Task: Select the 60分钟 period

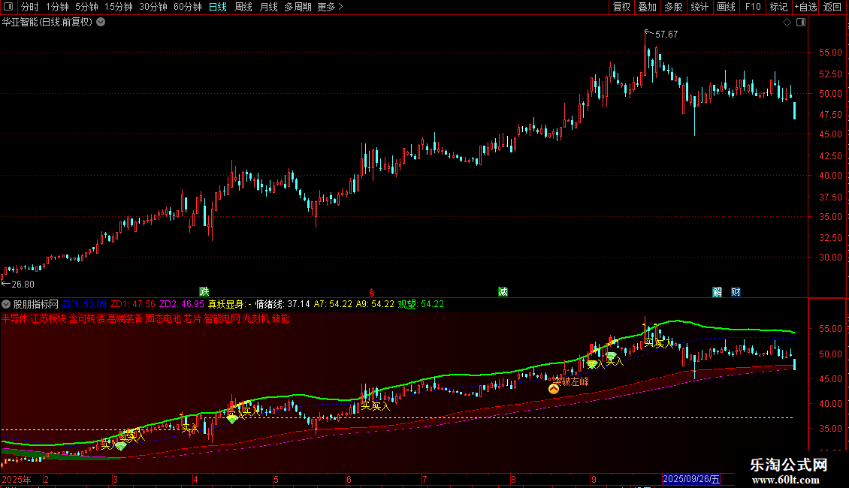Action: [187, 7]
